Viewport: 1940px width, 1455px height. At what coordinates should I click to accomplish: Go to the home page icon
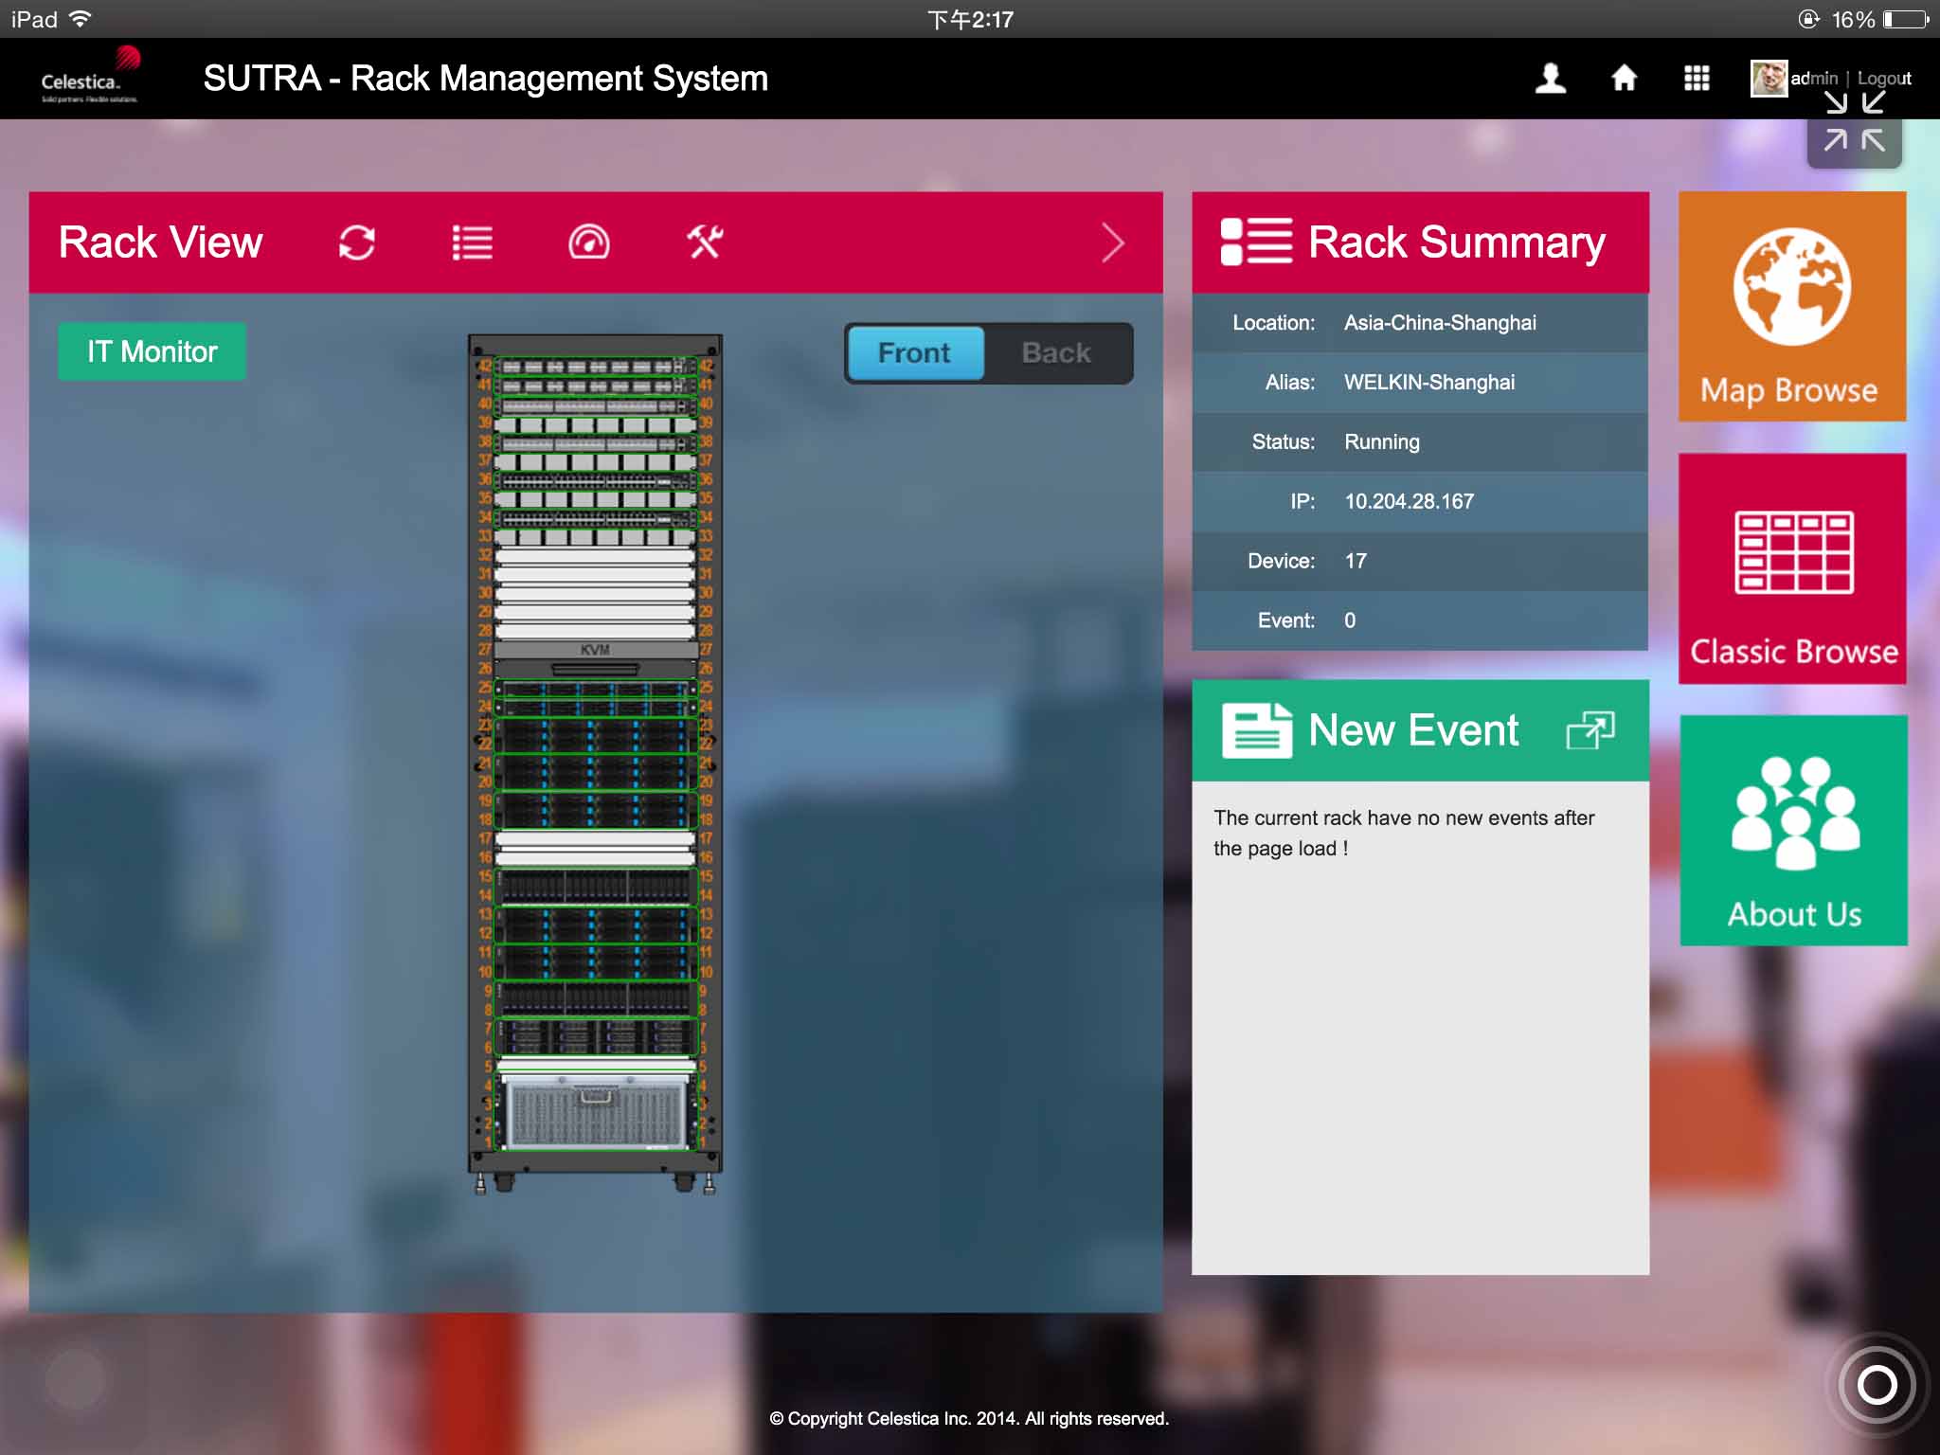point(1624,78)
